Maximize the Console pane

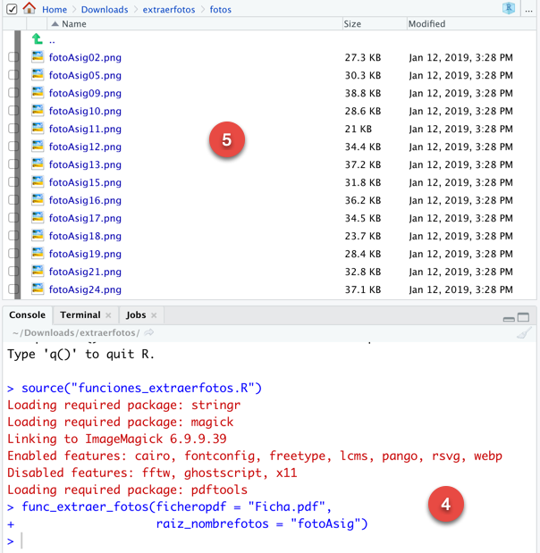tap(523, 317)
